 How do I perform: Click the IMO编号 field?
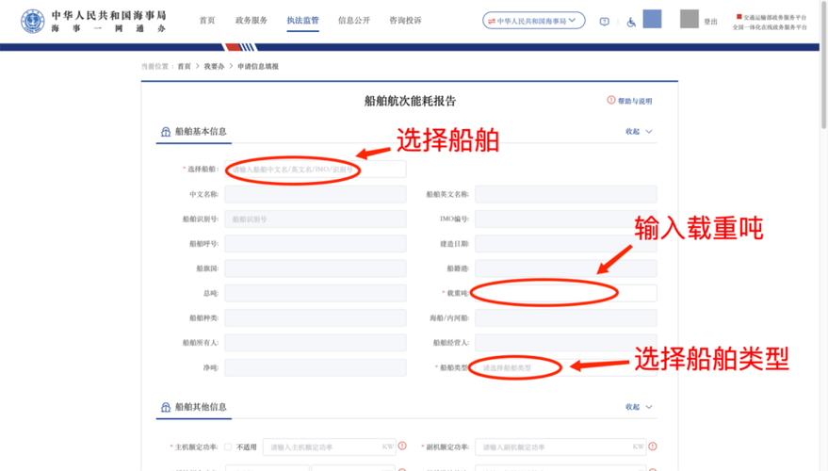565,219
